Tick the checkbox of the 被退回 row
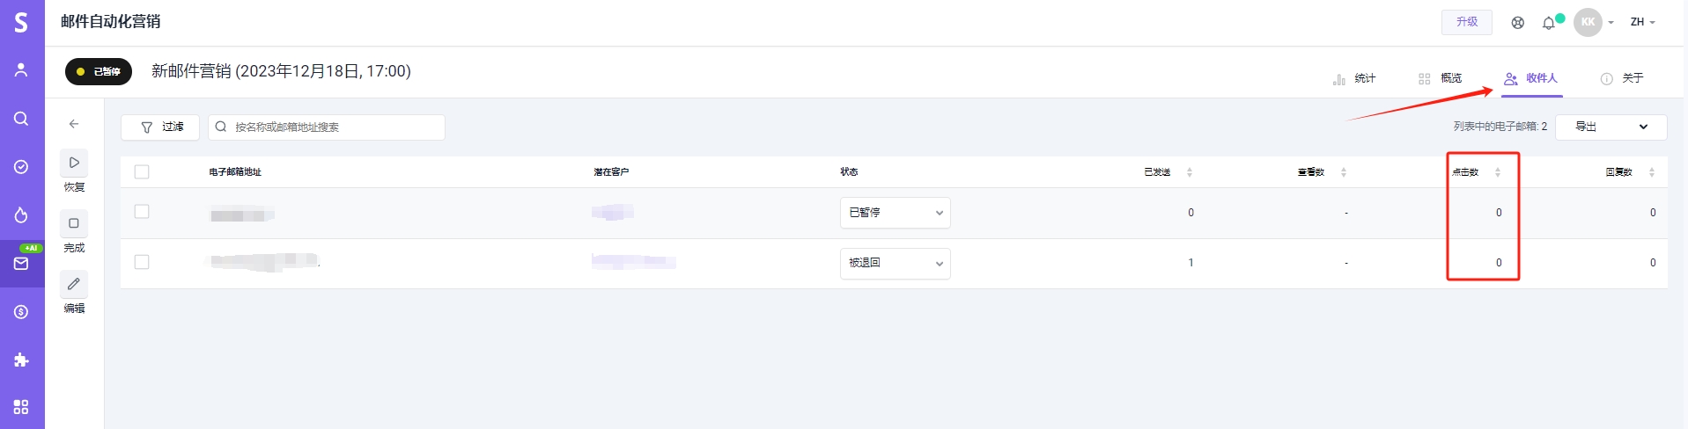1688x429 pixels. [x=142, y=262]
